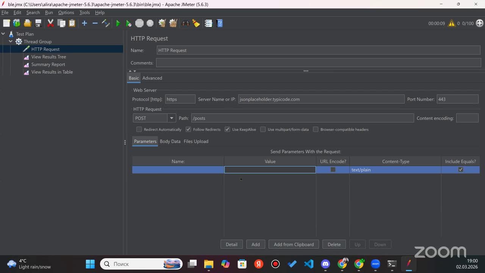Click the panel collapse arrows below Comments

[132, 71]
